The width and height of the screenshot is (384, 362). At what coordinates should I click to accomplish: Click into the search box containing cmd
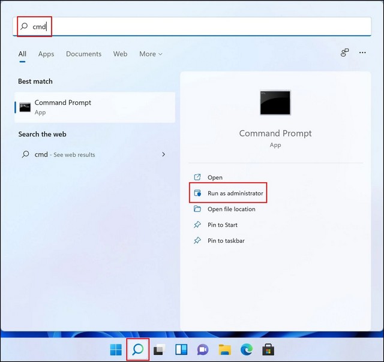[x=192, y=26]
